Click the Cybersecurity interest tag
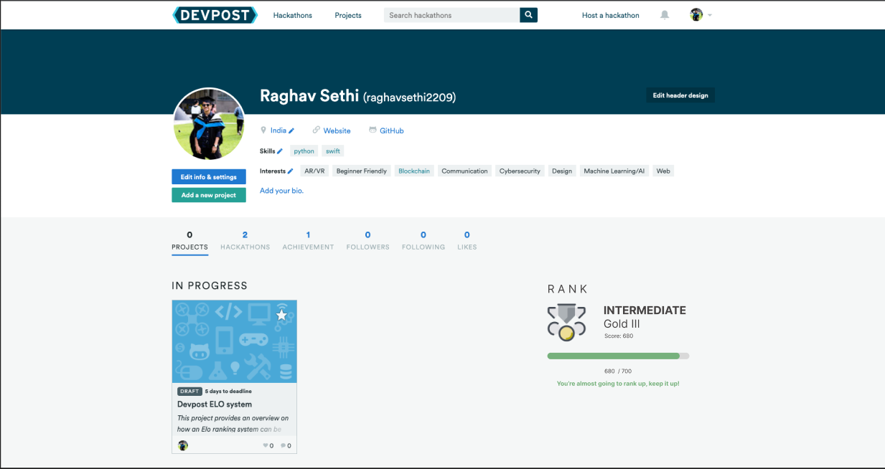Screen dimensions: 885x469 tap(520, 171)
